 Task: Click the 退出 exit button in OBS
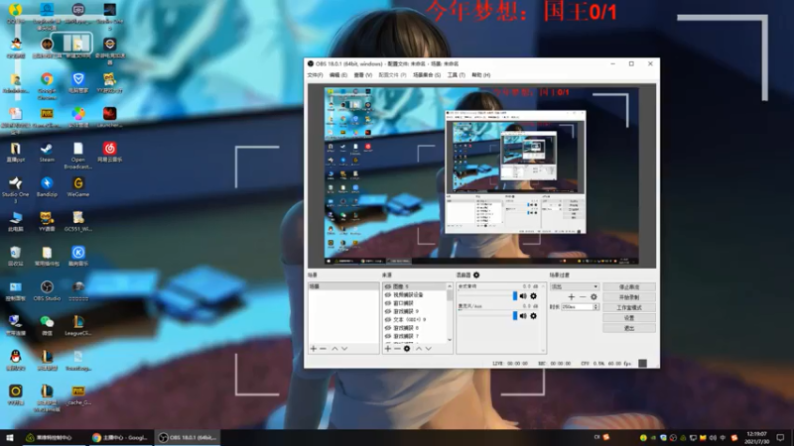(x=629, y=328)
